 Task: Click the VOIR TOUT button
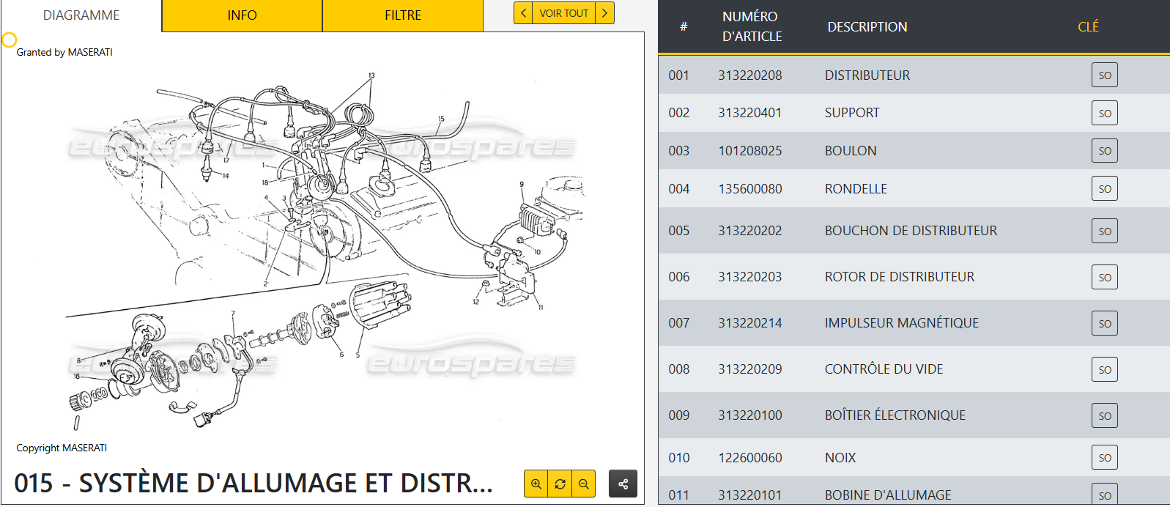[563, 13]
